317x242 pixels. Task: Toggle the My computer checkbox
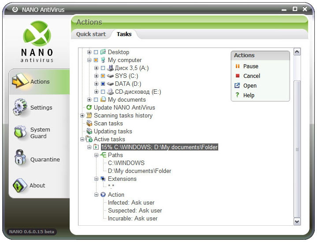pyautogui.click(x=96, y=60)
